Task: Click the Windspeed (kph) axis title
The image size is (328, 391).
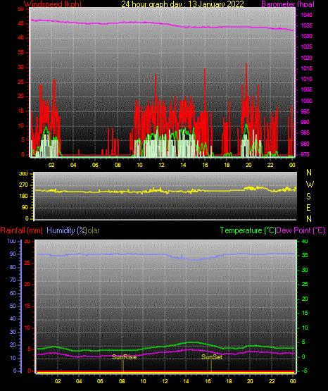Action: point(53,4)
